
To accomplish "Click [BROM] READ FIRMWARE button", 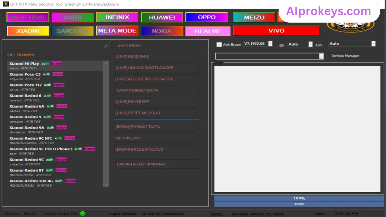I will [x=157, y=164].
